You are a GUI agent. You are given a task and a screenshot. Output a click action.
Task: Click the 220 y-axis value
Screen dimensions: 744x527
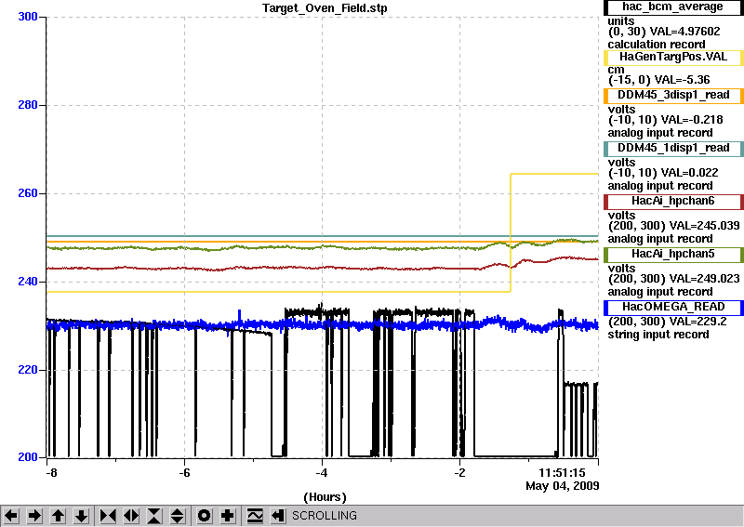pyautogui.click(x=28, y=370)
